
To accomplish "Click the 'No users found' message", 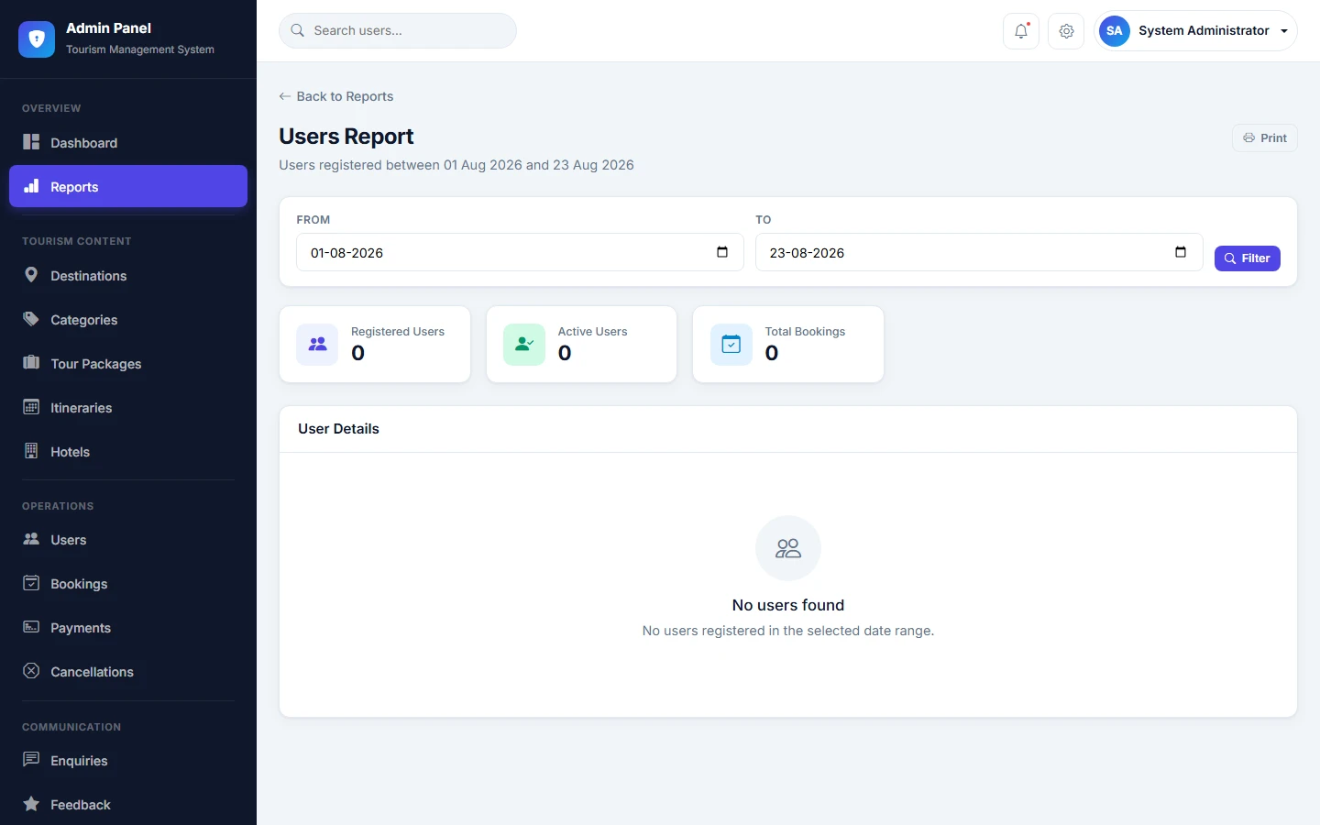I will coord(788,605).
